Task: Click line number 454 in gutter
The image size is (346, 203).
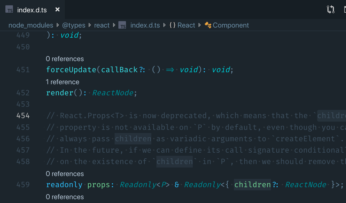Action: point(23,116)
